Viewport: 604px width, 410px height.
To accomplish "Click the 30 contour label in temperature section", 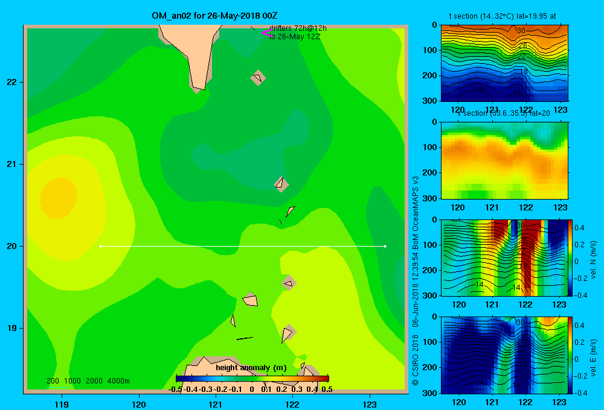I will click(x=521, y=31).
